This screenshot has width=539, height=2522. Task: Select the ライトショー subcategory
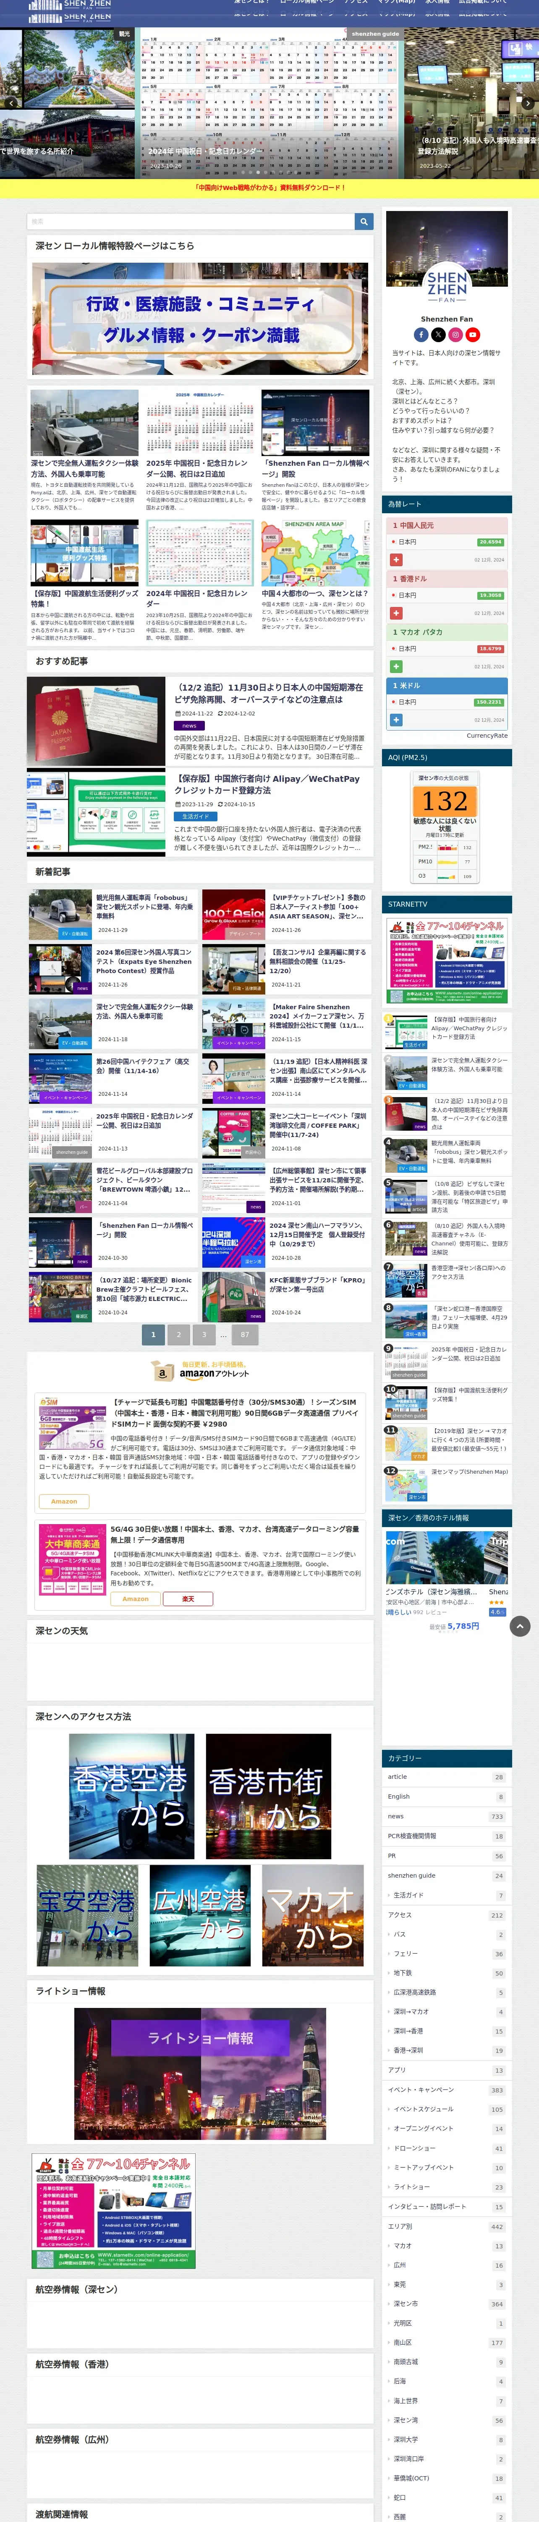point(446,2186)
